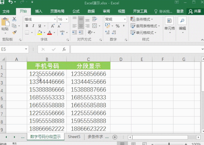Open the 常规 number format dropdown
Image resolution: width=204 pixels, height=145 pixels.
coord(125,19)
